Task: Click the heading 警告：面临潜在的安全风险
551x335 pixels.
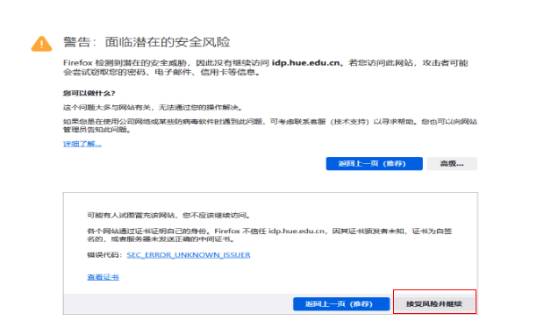Action: coord(147,42)
